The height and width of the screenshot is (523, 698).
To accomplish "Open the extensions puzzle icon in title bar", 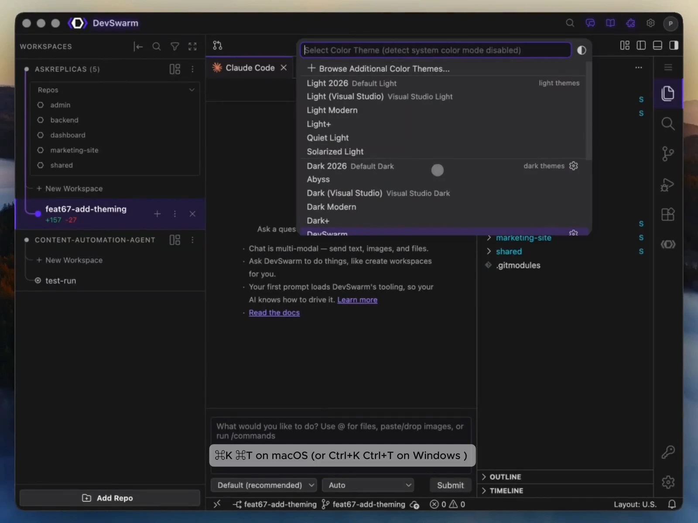I will pyautogui.click(x=630, y=23).
